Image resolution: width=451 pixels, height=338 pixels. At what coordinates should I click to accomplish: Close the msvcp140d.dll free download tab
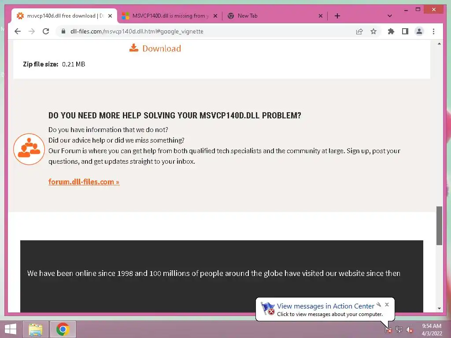coord(110,16)
